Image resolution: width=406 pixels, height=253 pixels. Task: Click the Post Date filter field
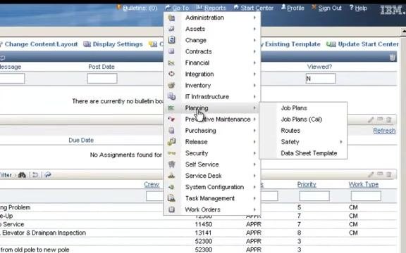[102, 79]
